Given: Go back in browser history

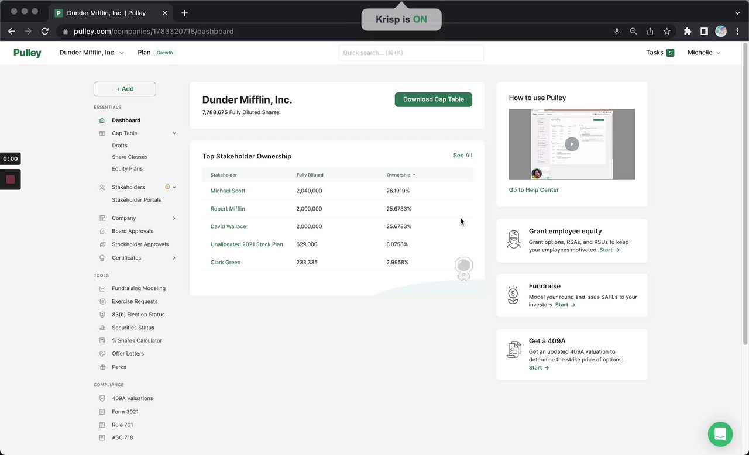Looking at the screenshot, I should tap(12, 32).
